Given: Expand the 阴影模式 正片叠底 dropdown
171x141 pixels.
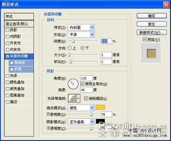Looking at the screenshot, I should coord(81,122).
